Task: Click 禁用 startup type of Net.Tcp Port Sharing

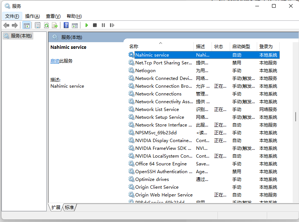Action: click(237, 63)
